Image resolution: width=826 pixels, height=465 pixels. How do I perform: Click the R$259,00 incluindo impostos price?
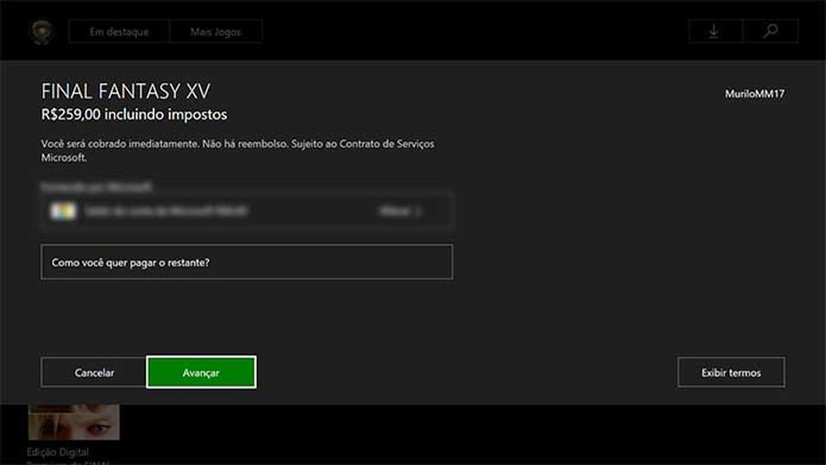click(x=134, y=114)
